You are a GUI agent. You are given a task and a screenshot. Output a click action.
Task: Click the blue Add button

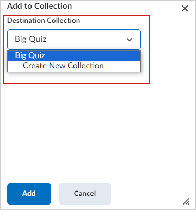click(29, 194)
